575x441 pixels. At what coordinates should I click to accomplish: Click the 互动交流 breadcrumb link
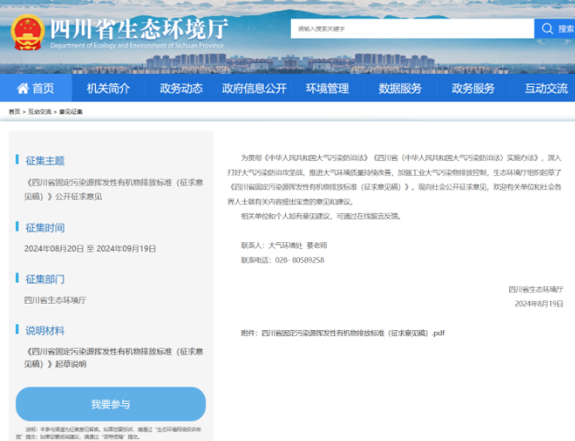40,112
